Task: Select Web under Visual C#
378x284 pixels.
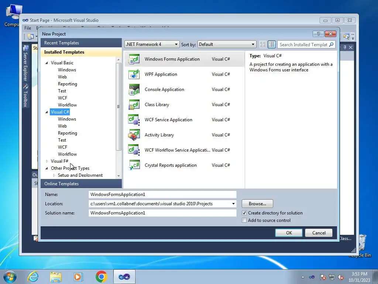Action: [62, 126]
